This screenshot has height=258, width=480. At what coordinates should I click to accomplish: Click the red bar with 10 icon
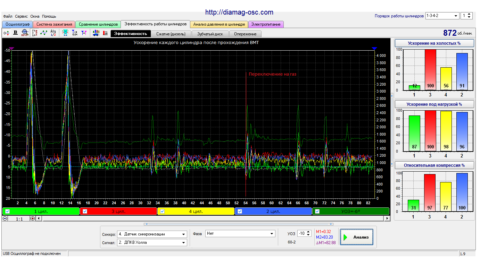pos(105,33)
